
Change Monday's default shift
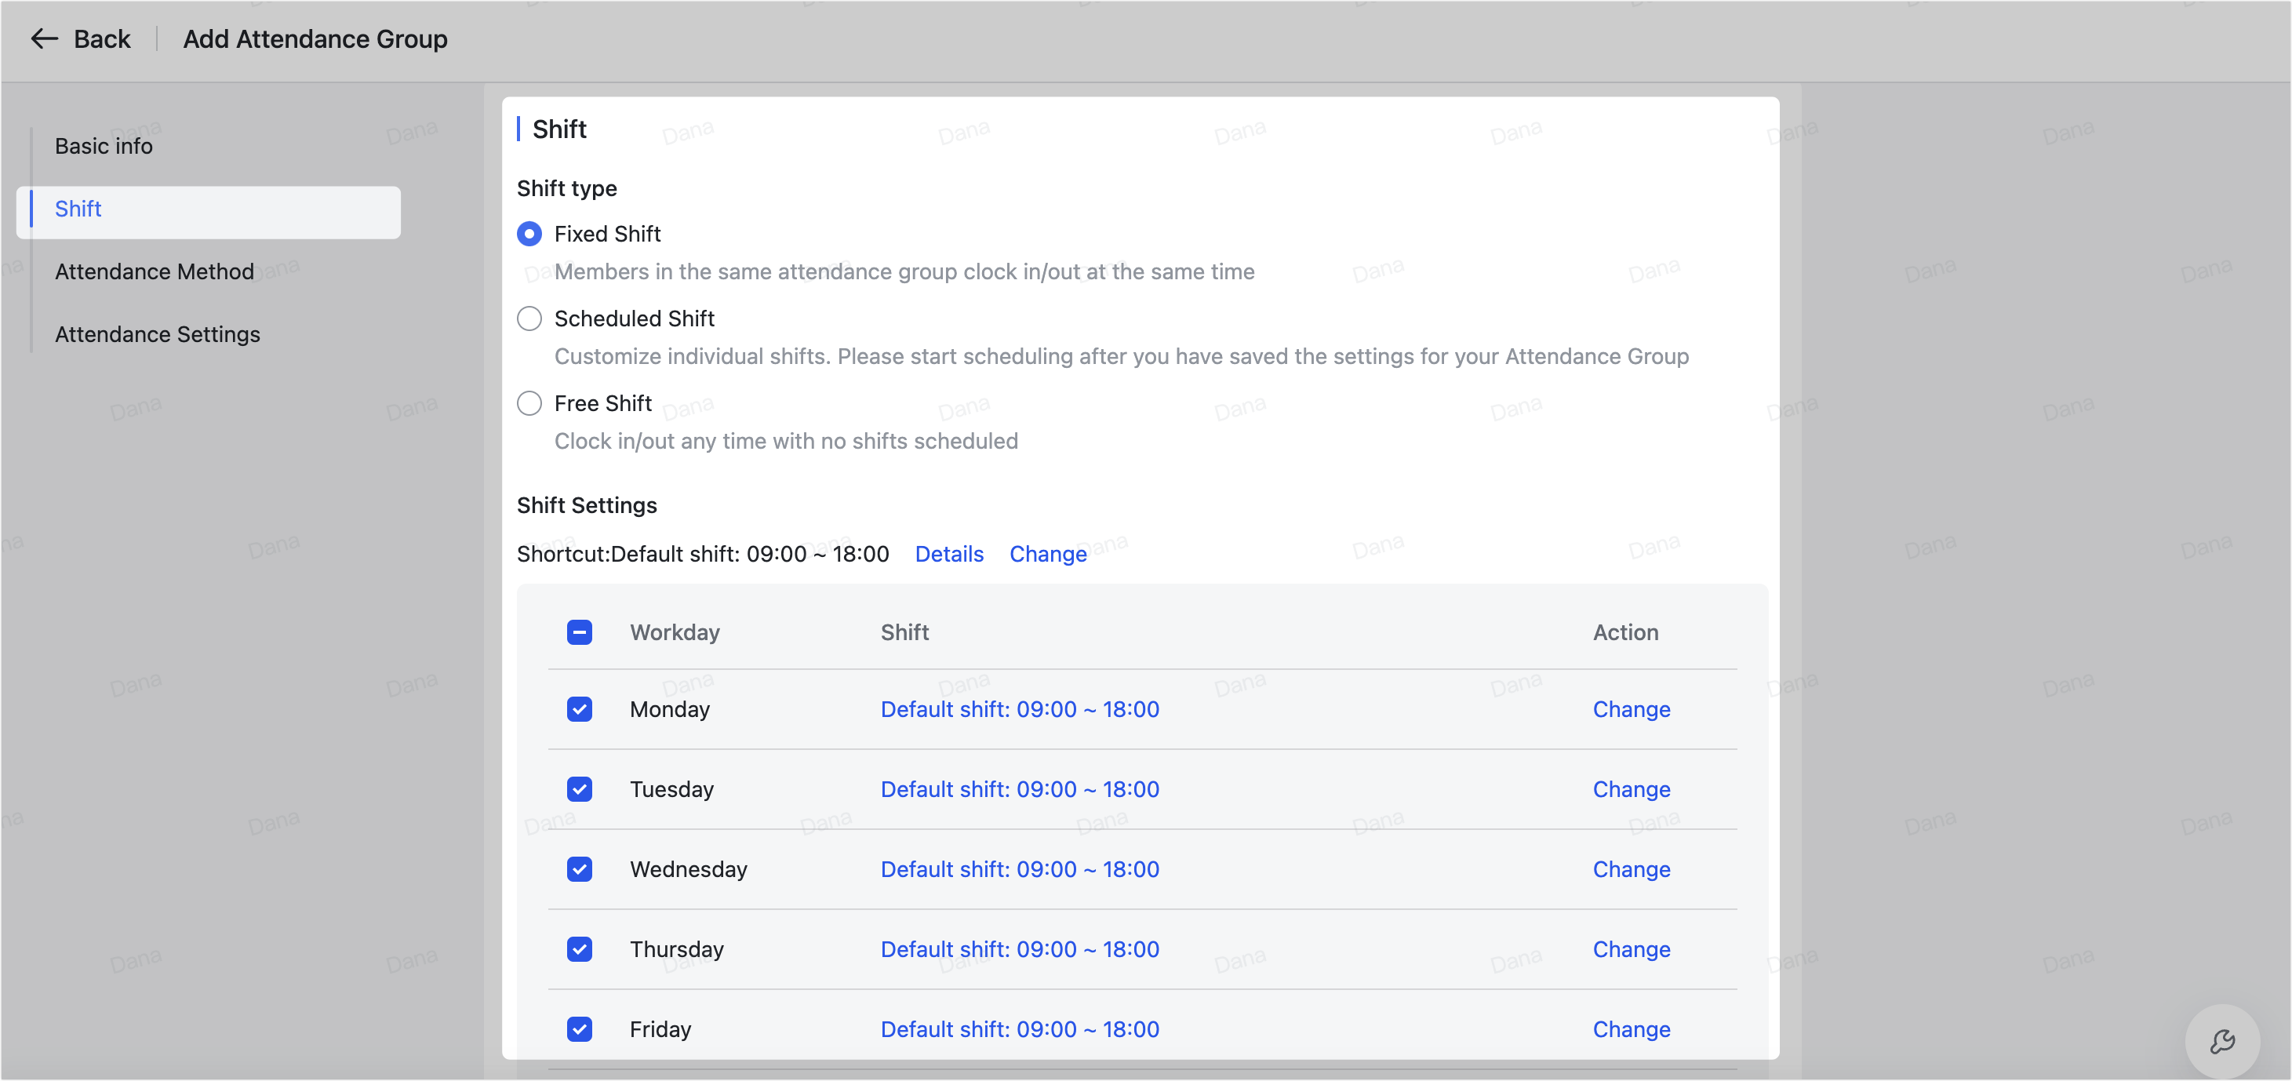point(1631,709)
